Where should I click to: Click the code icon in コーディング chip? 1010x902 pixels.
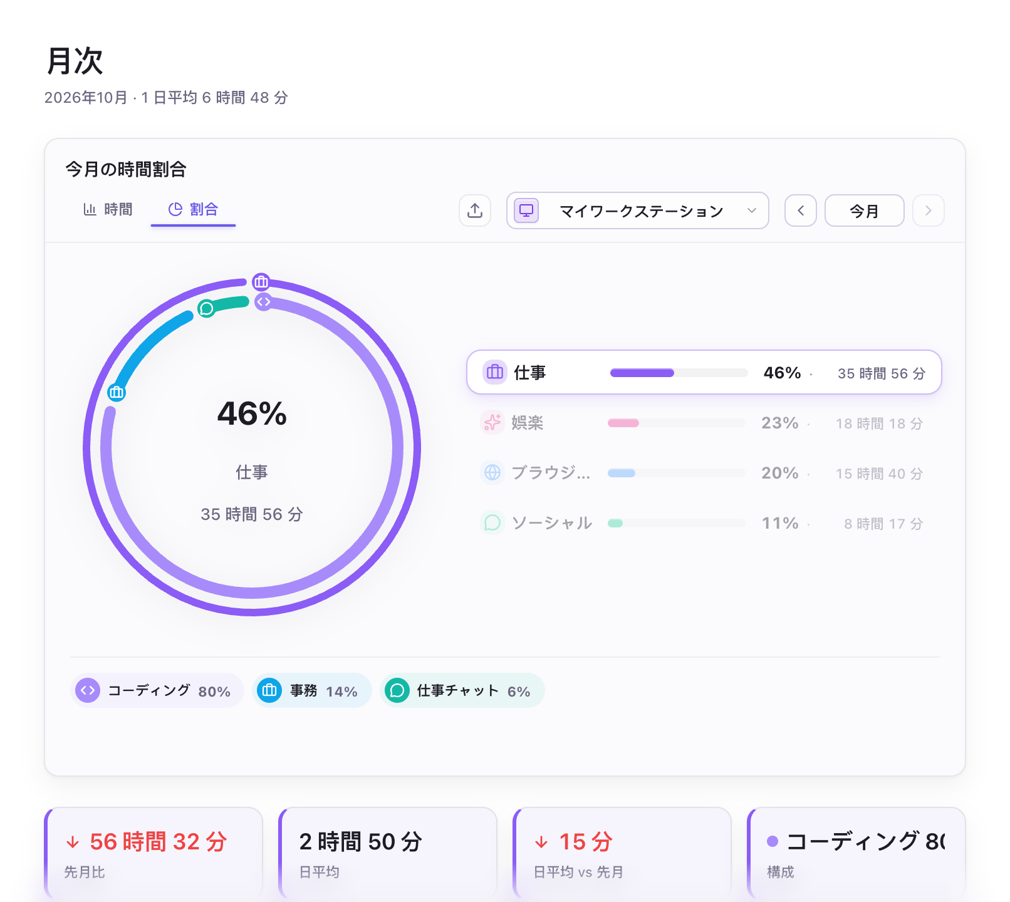tap(88, 690)
